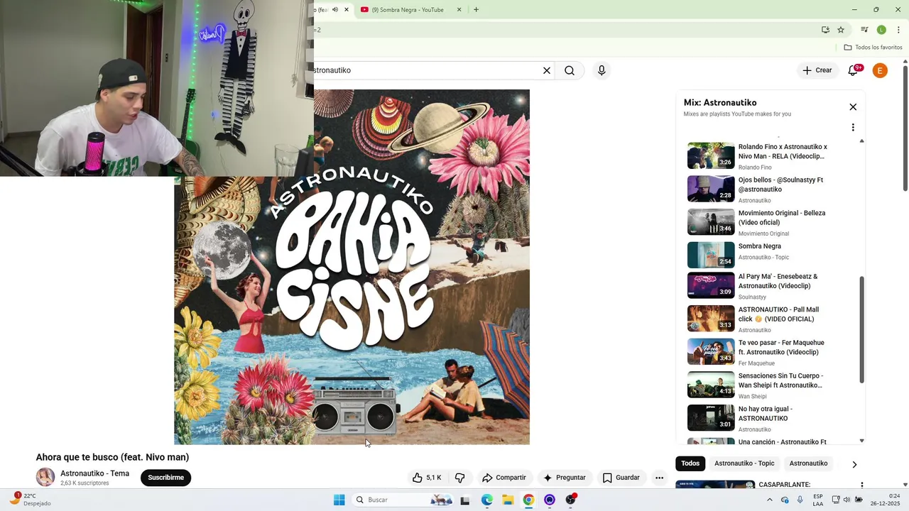The image size is (909, 511).
Task: Open the Astronautiko - Tema channel name
Action: coord(94,473)
